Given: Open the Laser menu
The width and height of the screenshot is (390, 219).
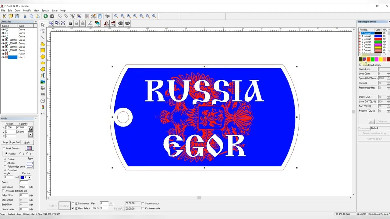Looking at the screenshot, I should pyautogui.click(x=55, y=10).
